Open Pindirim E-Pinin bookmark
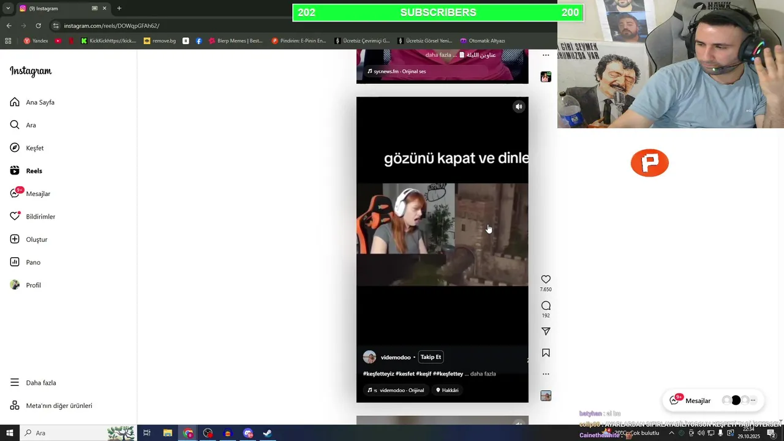The height and width of the screenshot is (441, 784). (299, 41)
